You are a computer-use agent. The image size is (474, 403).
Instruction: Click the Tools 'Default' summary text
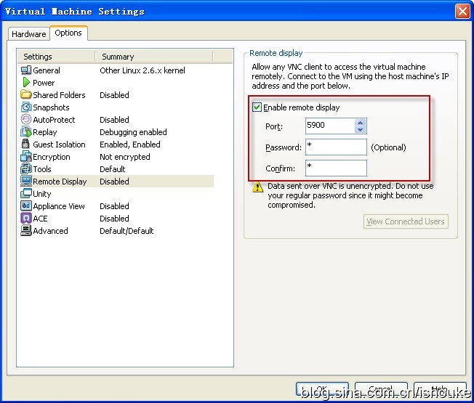(113, 169)
